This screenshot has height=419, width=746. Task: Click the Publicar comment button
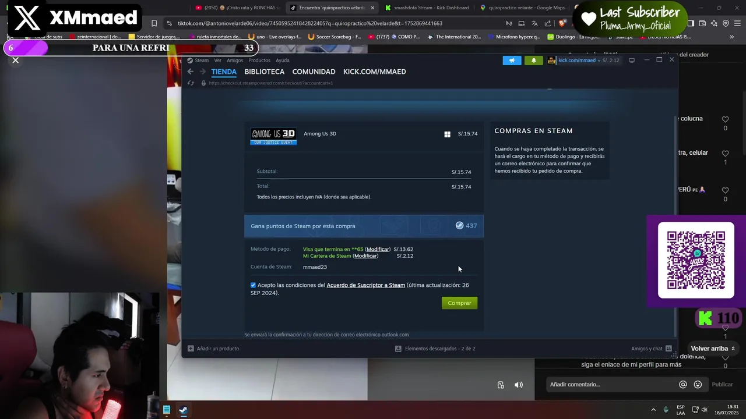click(722, 384)
